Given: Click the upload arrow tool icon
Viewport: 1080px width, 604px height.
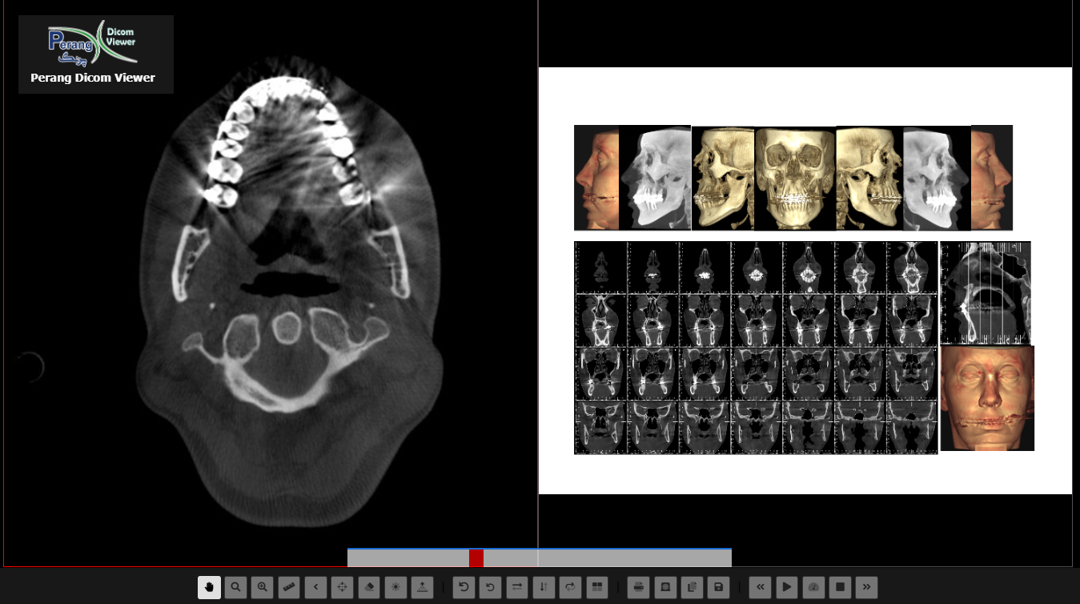Looking at the screenshot, I should tap(422, 587).
